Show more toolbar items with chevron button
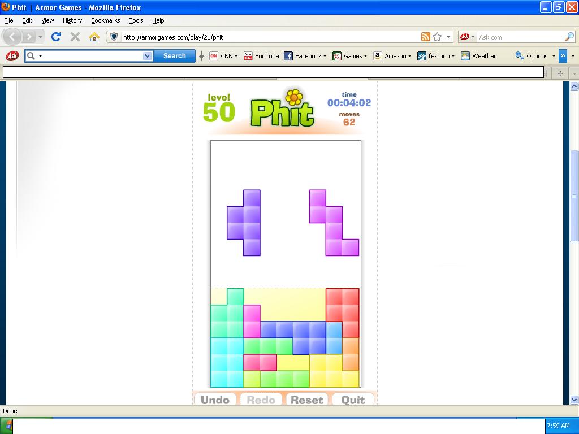 point(563,56)
